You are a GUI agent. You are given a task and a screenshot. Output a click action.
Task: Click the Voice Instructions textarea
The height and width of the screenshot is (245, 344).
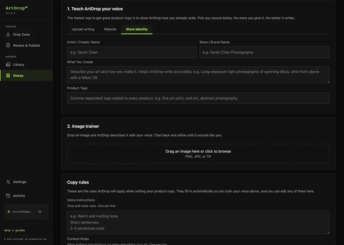(198, 222)
